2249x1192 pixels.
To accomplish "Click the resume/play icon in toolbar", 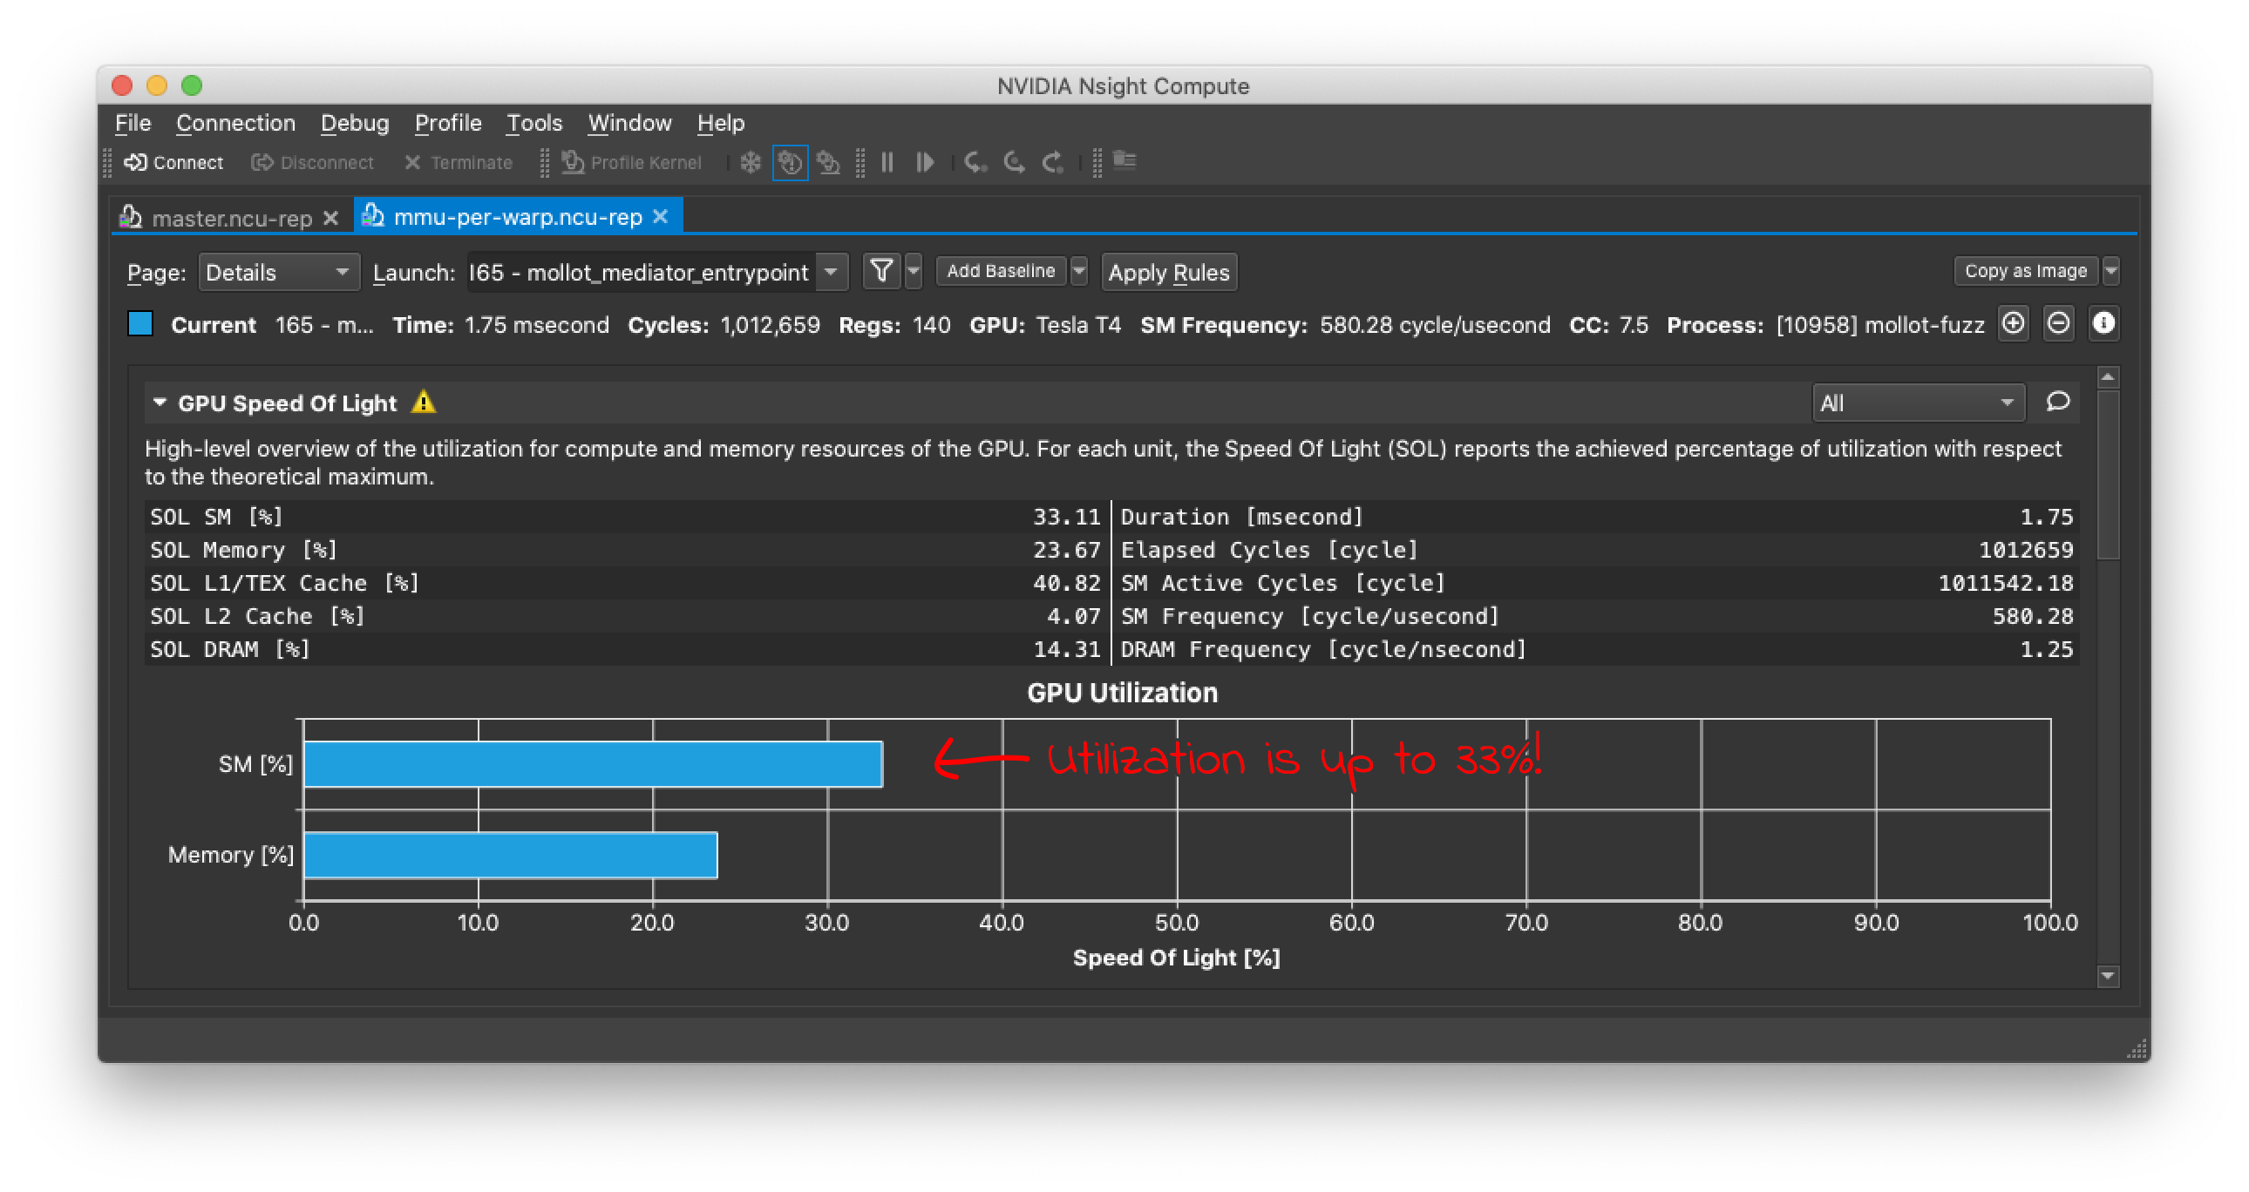I will point(925,163).
